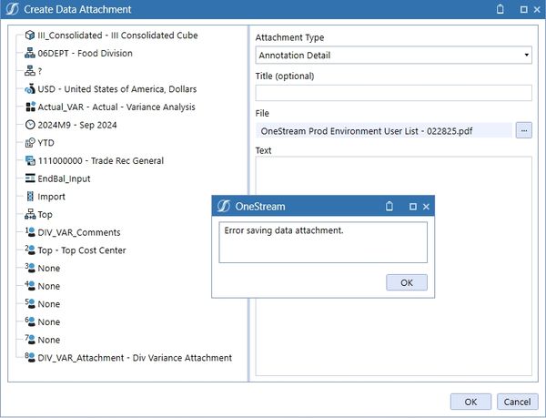Open the Attachment Type dropdown
This screenshot has height=418, width=546.
(393, 56)
